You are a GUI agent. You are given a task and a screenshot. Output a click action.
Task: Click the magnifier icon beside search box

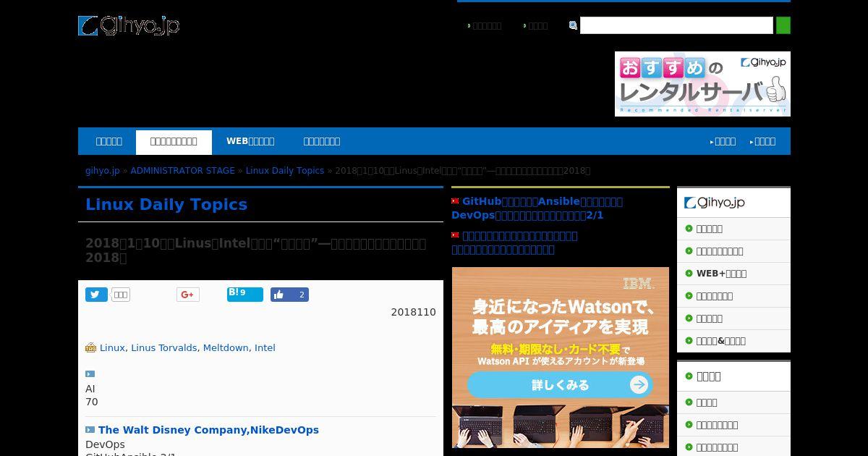tap(573, 25)
